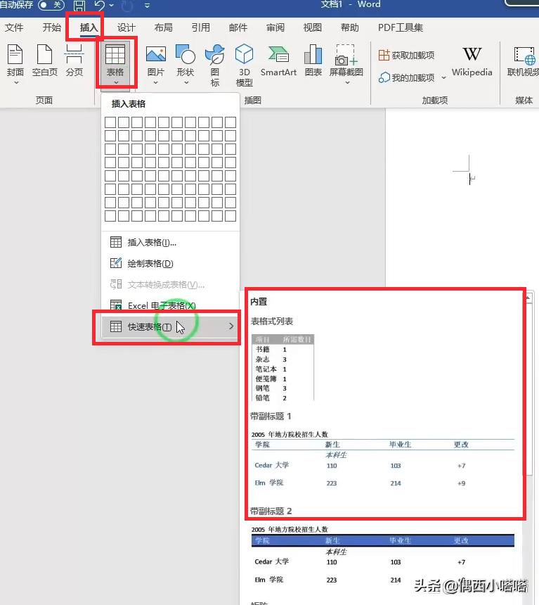
Task: Switch to the 邮件 tab
Action: coord(238,27)
